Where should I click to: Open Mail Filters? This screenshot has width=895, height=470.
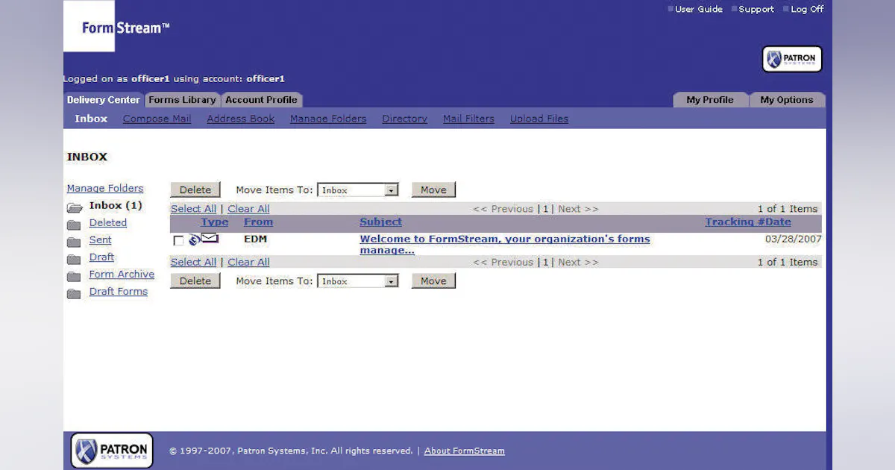(468, 119)
